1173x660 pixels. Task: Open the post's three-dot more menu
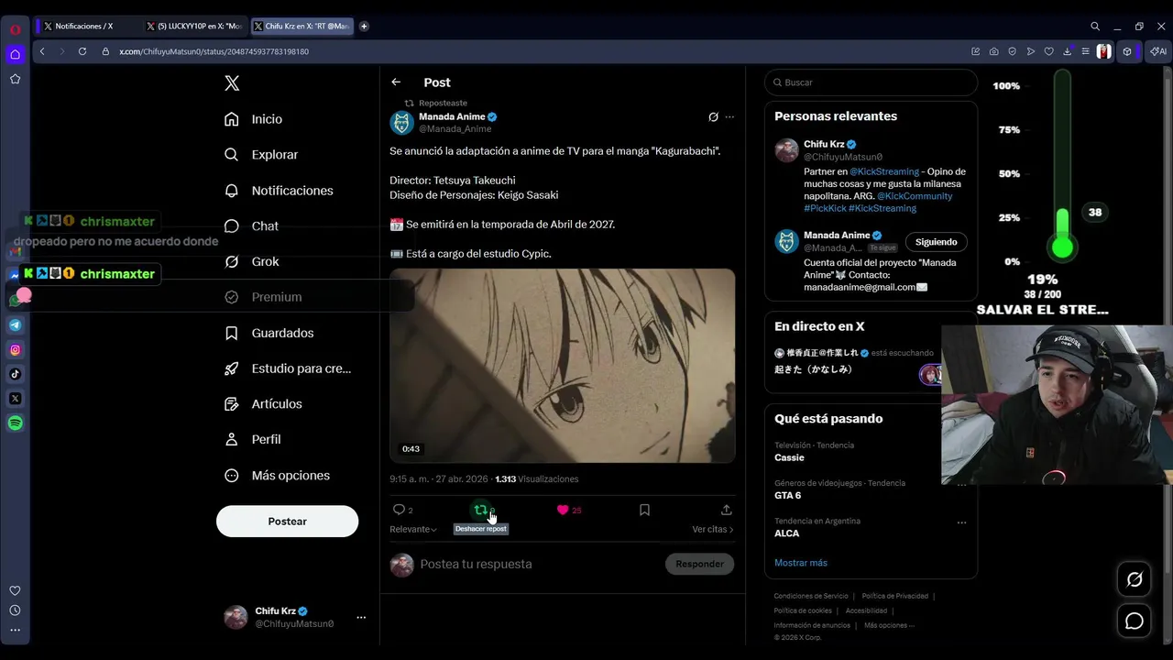pos(729,117)
